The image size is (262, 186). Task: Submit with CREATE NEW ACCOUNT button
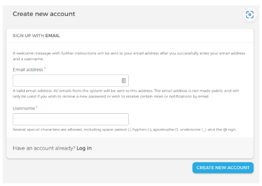point(223,168)
